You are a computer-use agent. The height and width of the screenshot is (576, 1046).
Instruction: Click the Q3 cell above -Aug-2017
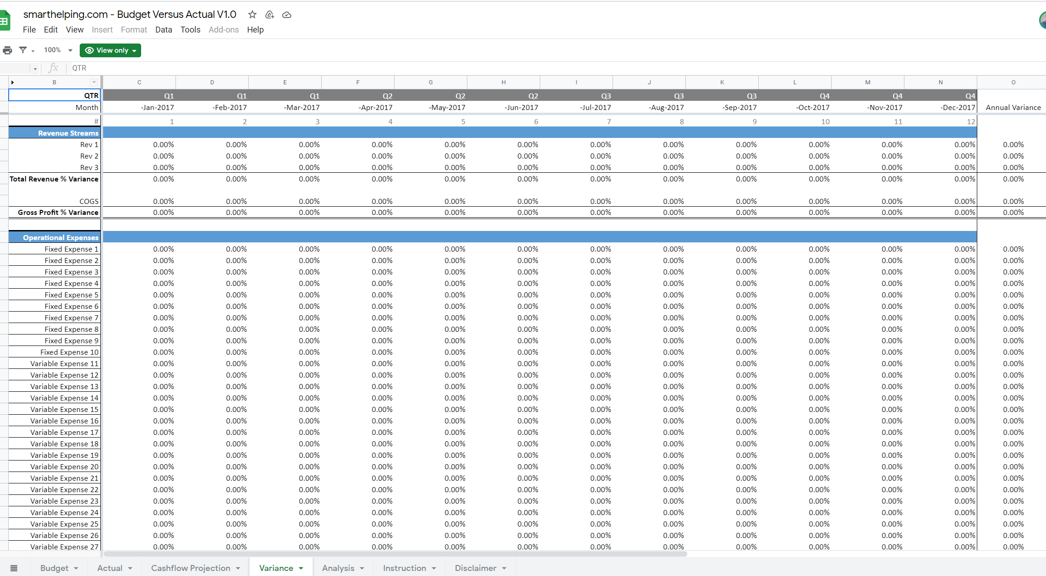point(649,95)
